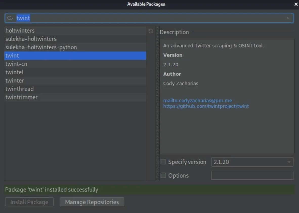
Task: Open the github.com/twintproject/twint link
Action: coord(206,106)
